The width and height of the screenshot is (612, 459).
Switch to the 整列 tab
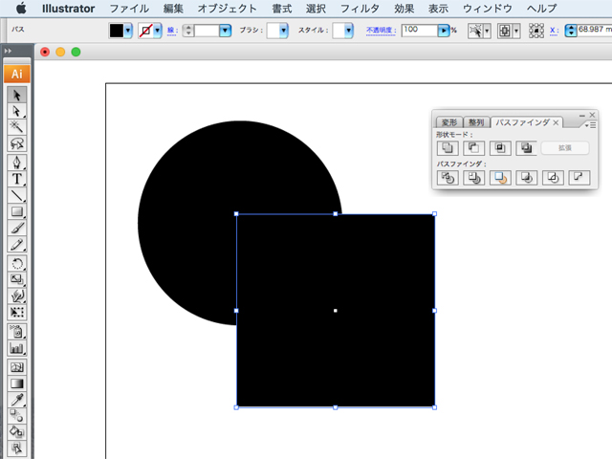[476, 122]
